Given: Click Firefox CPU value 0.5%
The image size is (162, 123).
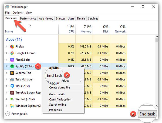Looking at the screenshot, I should coord(71,46).
